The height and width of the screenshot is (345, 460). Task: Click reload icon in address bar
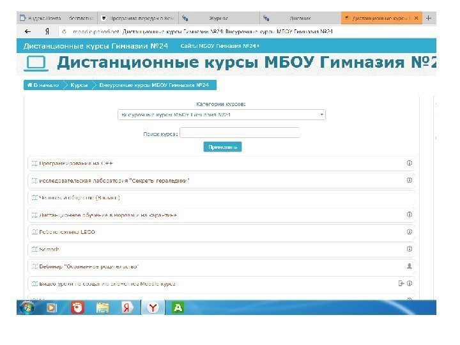(65, 31)
